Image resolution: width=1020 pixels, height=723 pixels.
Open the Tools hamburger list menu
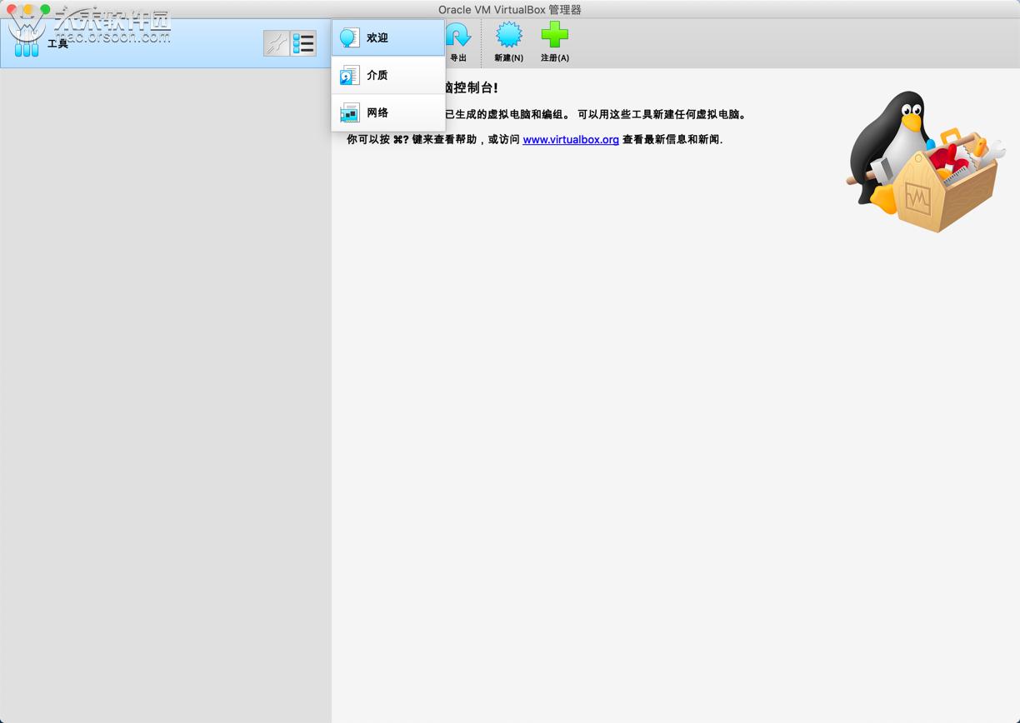click(x=303, y=42)
